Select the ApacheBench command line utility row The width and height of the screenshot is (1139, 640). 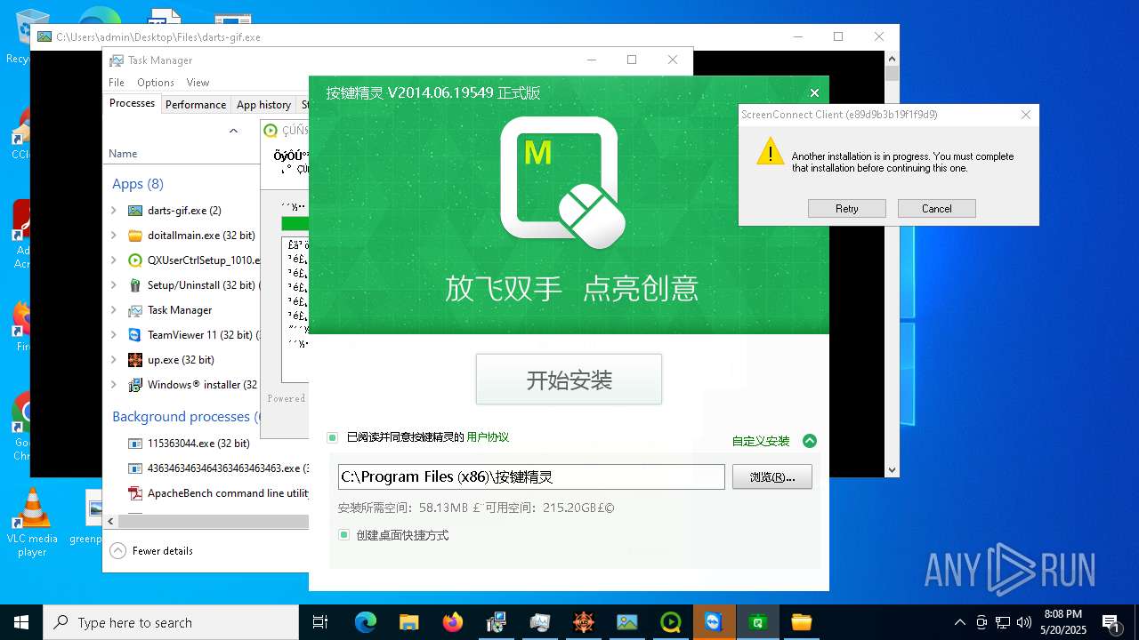[206, 492]
